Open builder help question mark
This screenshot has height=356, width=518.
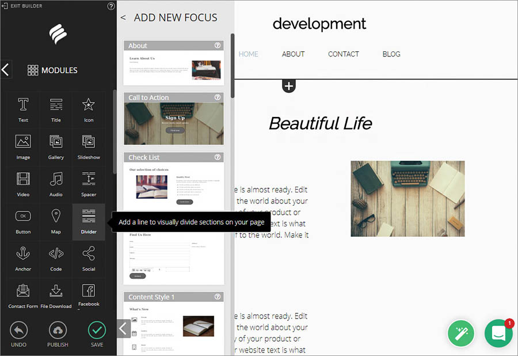(x=111, y=6)
